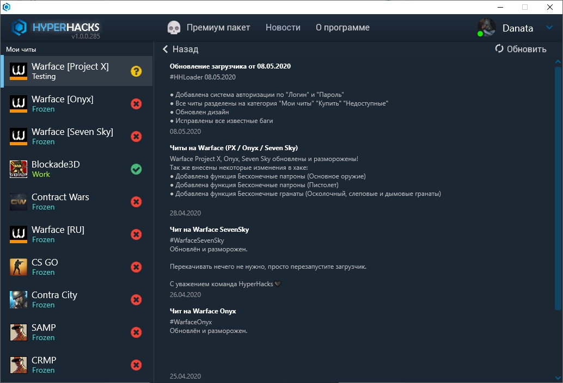
Task: Click yellow question status icon for Warface Project X
Action: pyautogui.click(x=136, y=71)
